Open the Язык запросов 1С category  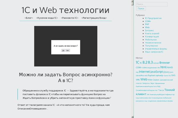[x=154, y=52]
